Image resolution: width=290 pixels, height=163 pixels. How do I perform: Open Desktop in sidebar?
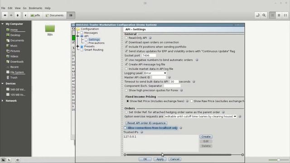[x=15, y=35]
